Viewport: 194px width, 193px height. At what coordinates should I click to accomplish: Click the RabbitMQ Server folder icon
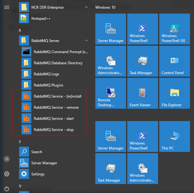(24, 40)
